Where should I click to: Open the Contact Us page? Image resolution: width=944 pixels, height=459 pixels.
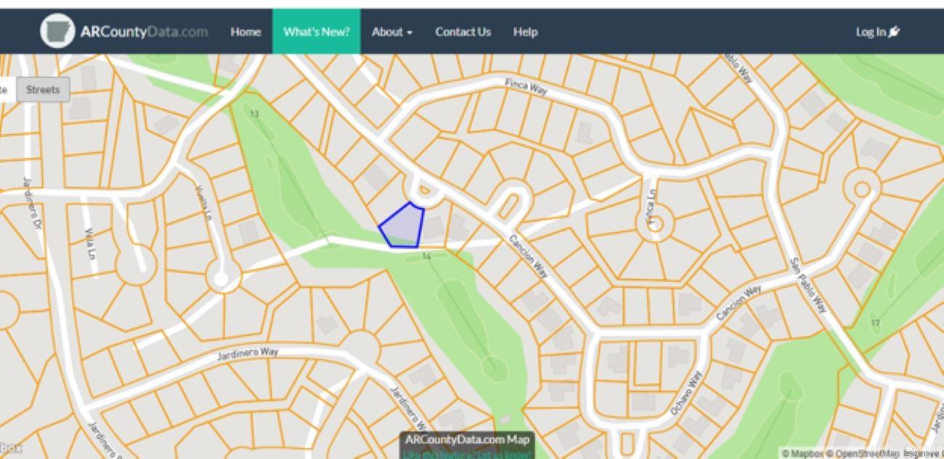(463, 32)
